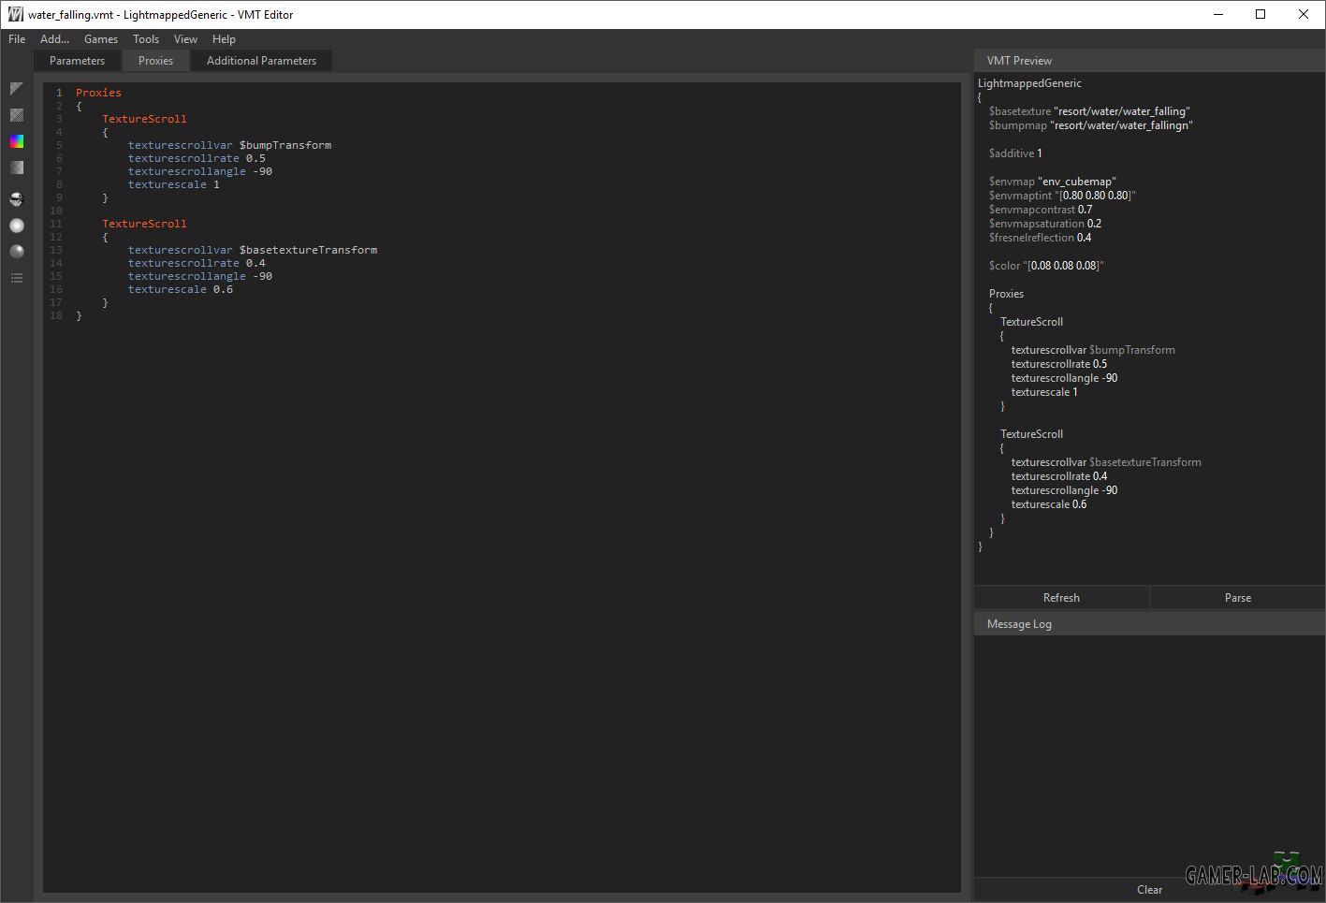Viewport: 1326px width, 903px height.
Task: Open the Tools menu
Action: pyautogui.click(x=146, y=39)
